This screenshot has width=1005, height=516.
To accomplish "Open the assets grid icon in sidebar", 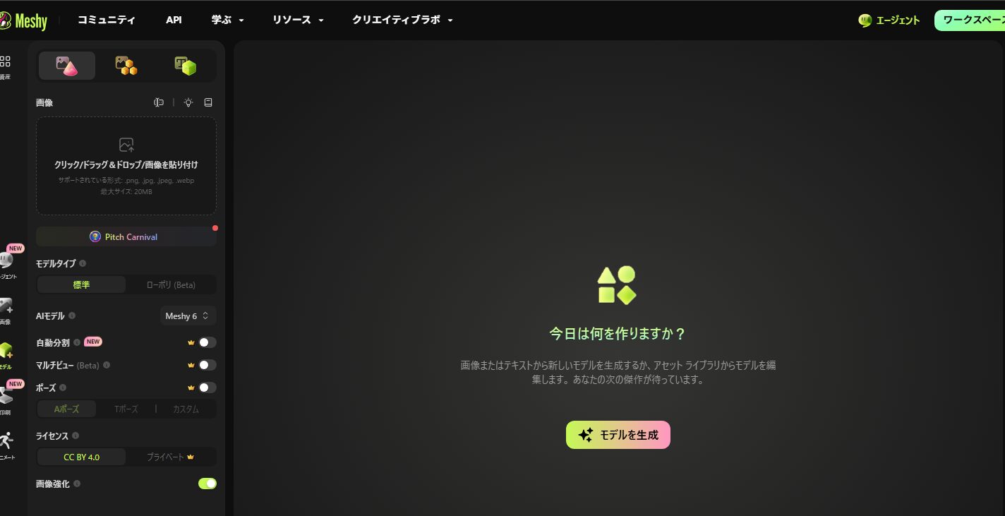I will tap(5, 61).
